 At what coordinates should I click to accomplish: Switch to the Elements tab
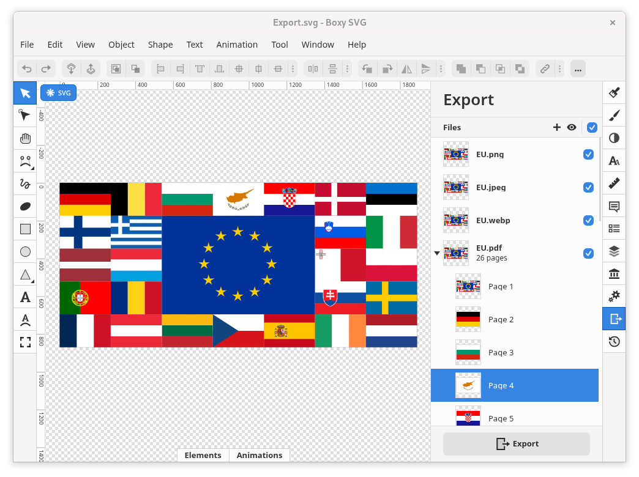203,455
